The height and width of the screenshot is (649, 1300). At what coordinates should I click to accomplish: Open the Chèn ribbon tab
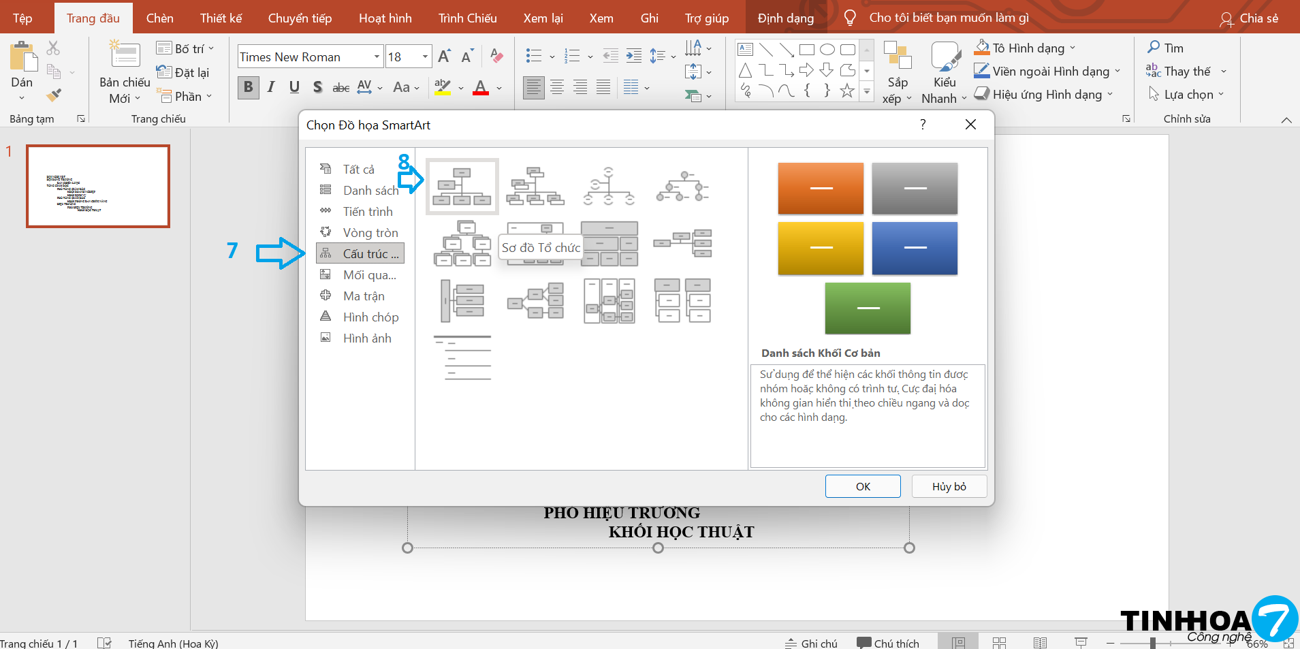[x=159, y=18]
